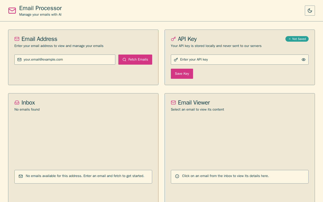Show the API key with the eye icon
This screenshot has width=323, height=202.
[x=304, y=60]
